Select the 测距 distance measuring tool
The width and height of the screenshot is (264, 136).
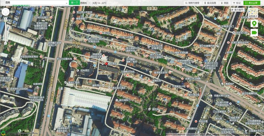(x=226, y=3)
